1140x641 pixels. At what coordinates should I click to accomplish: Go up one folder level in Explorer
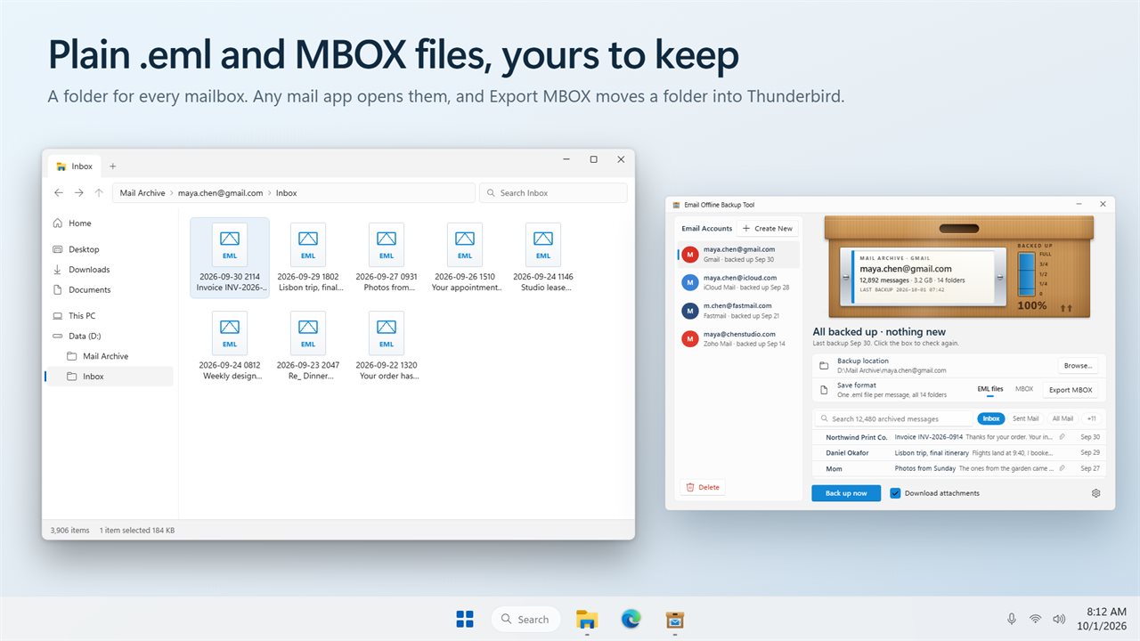coord(98,193)
